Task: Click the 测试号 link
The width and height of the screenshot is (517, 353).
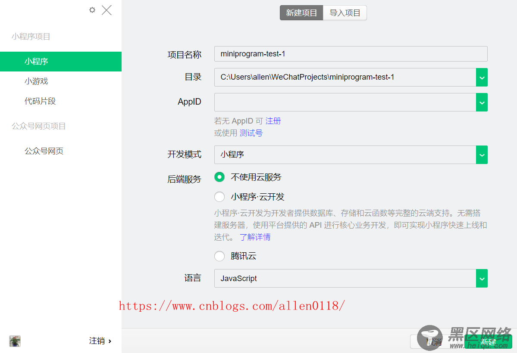Action: pos(251,133)
